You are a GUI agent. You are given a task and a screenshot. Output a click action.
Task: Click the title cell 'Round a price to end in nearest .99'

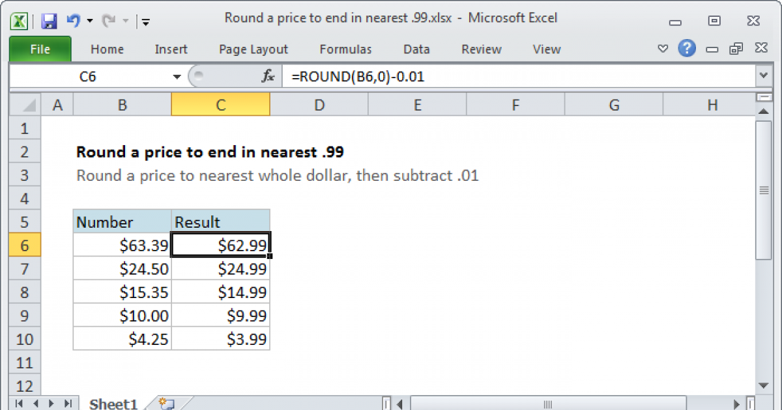[210, 152]
